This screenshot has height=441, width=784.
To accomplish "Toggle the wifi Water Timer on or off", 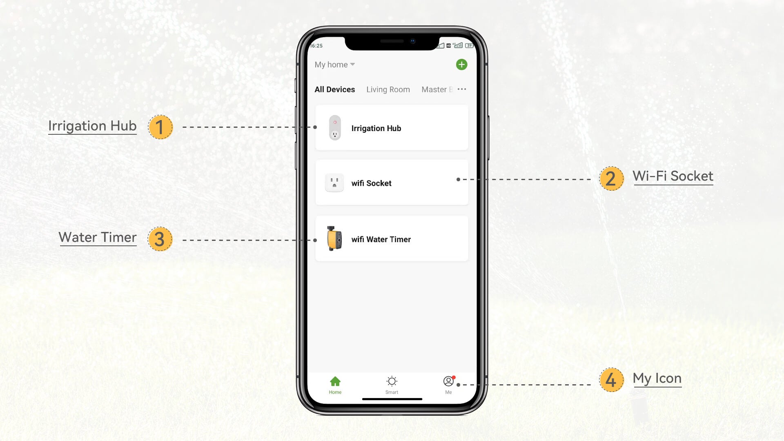I will [x=392, y=238].
